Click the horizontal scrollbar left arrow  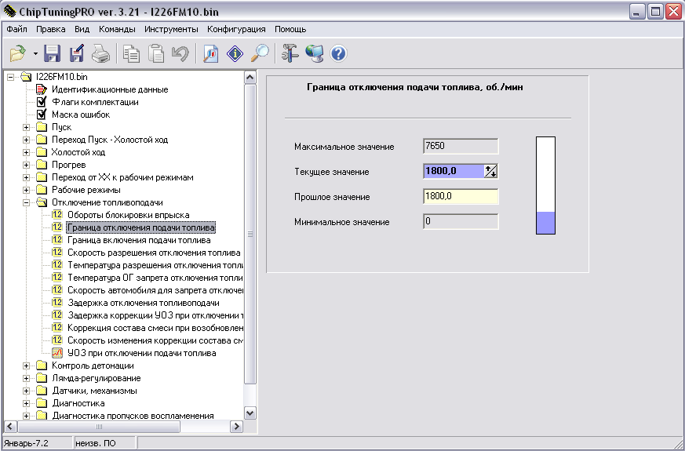[x=10, y=426]
